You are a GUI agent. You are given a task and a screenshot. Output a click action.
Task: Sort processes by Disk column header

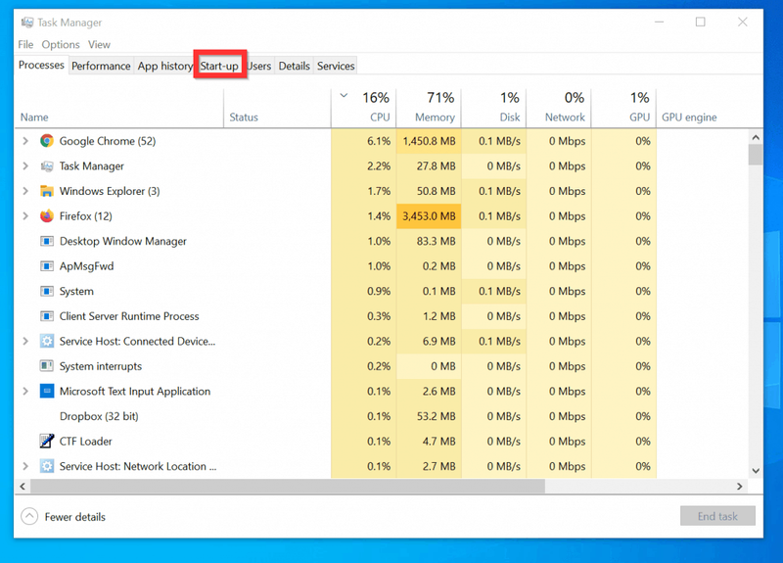(494, 109)
